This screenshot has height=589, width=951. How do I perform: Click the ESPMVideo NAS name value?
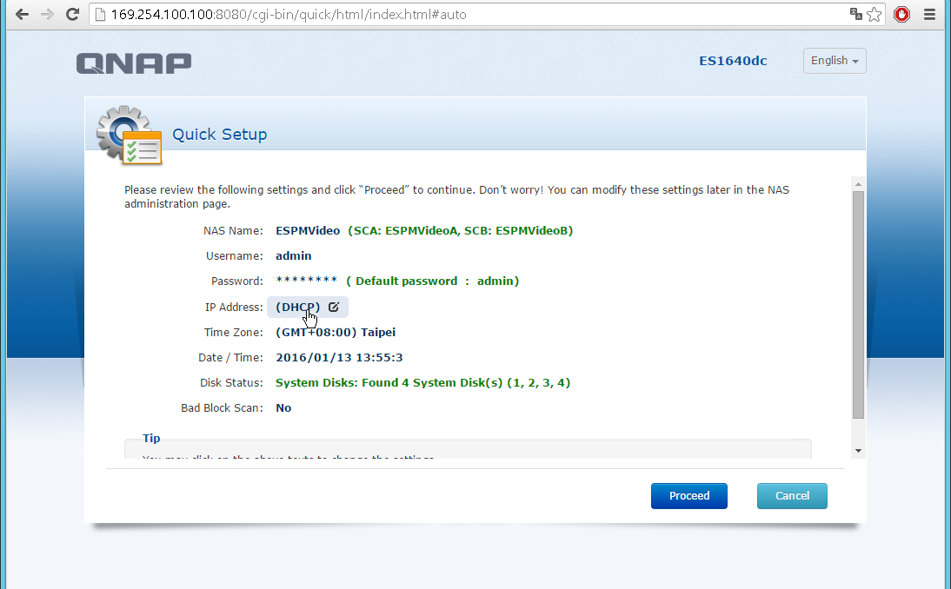(x=308, y=231)
